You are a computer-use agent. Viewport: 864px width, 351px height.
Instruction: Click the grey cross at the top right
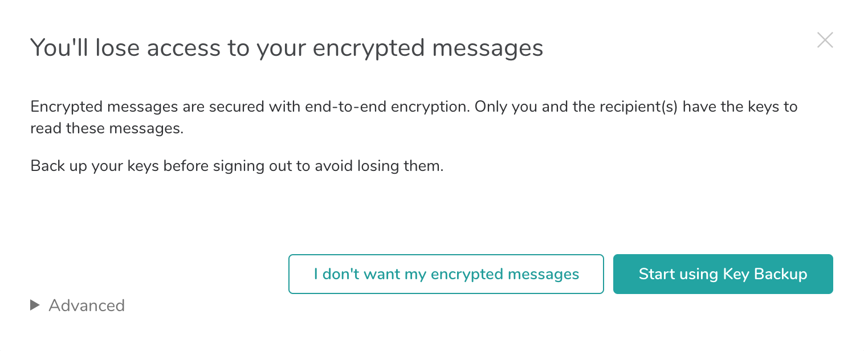[x=825, y=40]
